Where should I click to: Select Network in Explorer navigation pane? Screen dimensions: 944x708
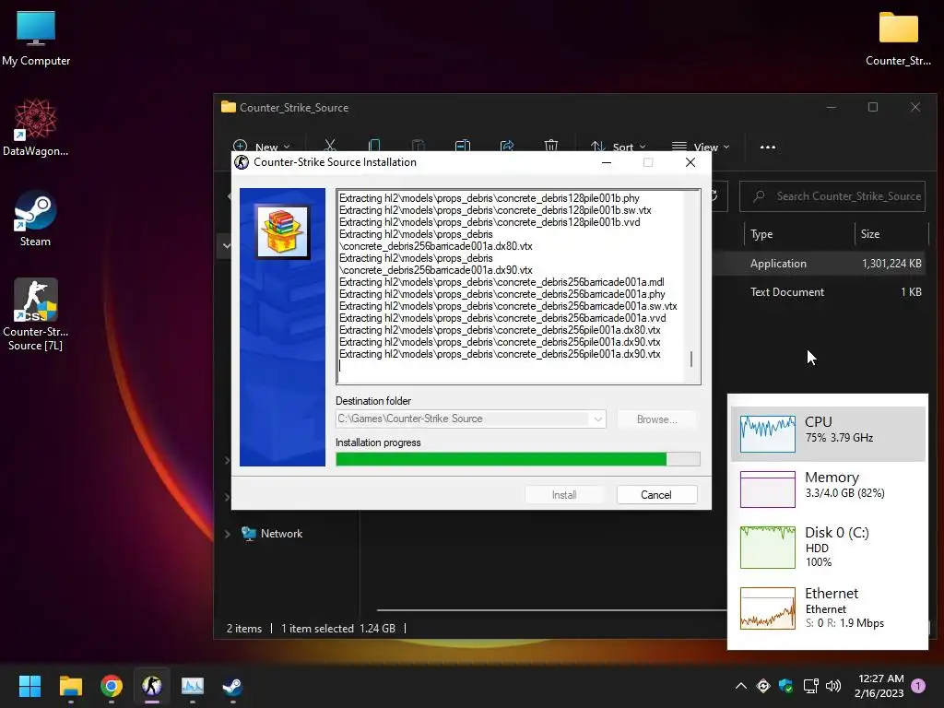point(281,534)
